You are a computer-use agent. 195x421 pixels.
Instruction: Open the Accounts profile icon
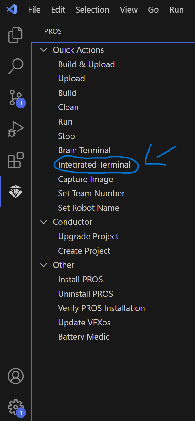coord(15,376)
